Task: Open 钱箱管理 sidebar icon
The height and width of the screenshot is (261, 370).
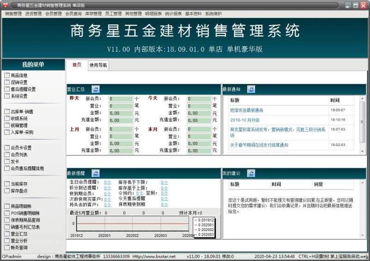Action: click(7, 125)
